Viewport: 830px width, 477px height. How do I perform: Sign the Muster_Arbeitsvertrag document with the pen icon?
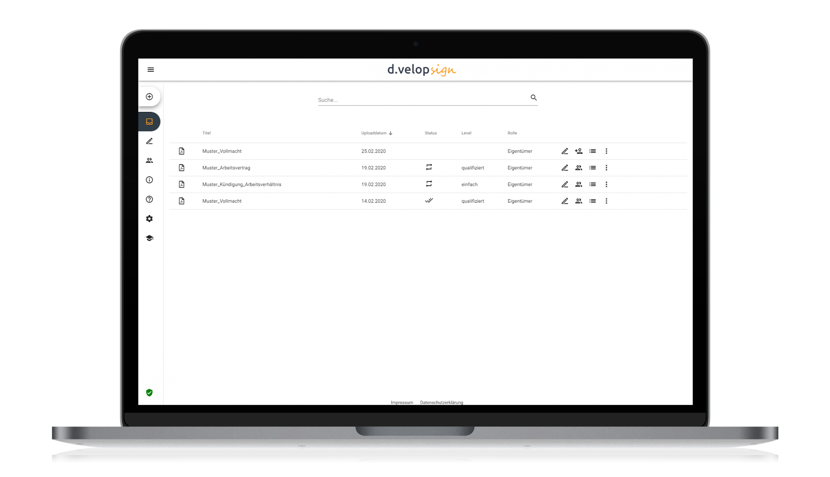(565, 168)
